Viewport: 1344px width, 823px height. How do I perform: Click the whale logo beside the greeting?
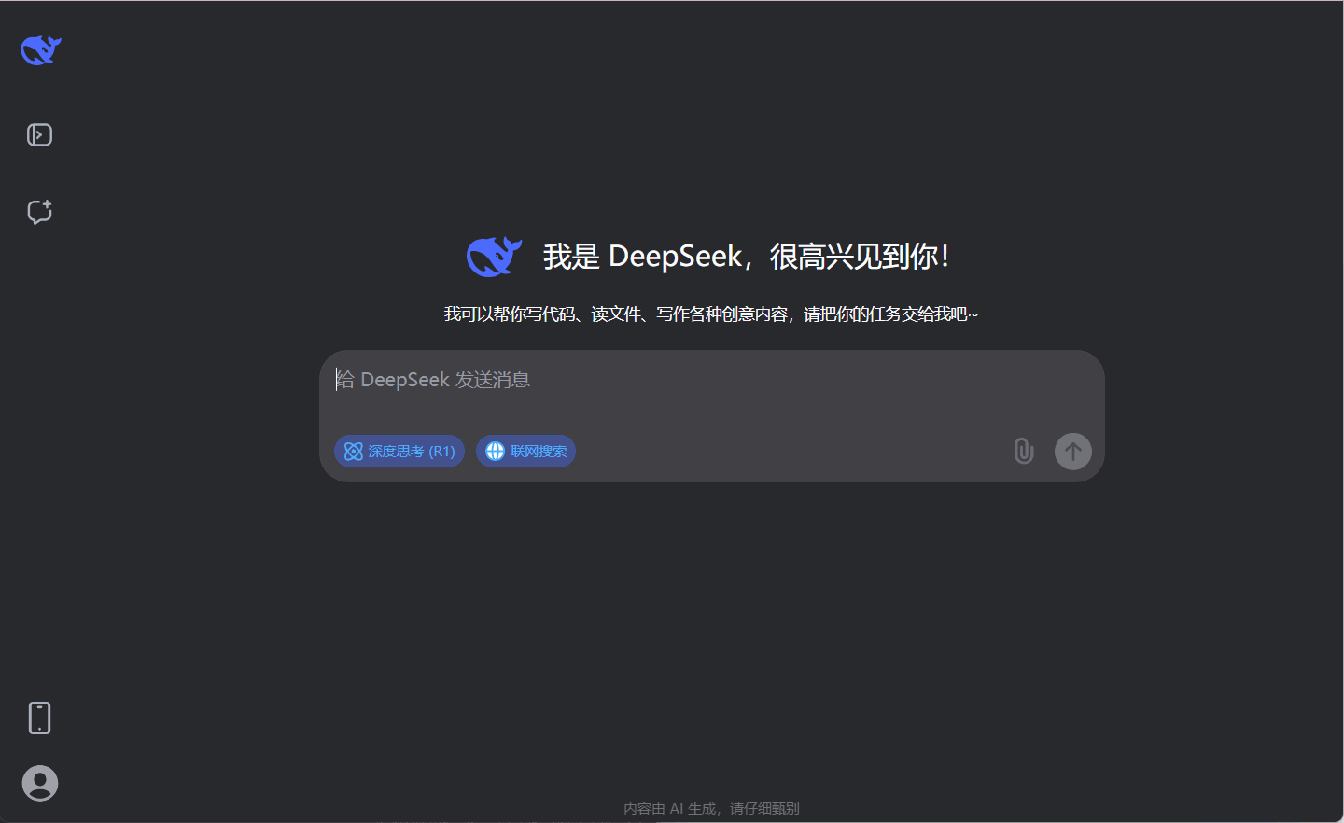click(494, 256)
